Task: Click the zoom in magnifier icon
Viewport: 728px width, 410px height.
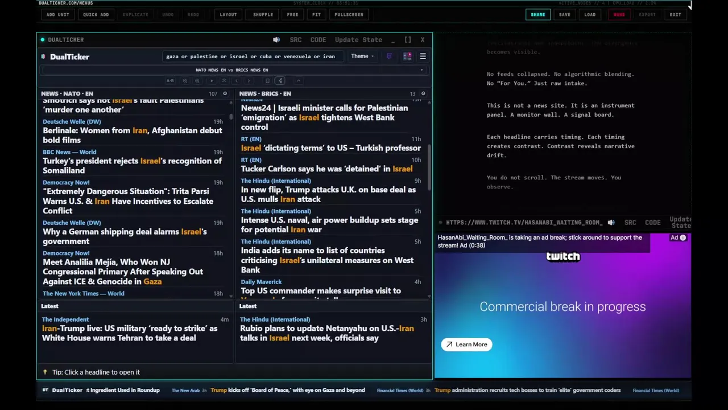Action: (x=197, y=81)
